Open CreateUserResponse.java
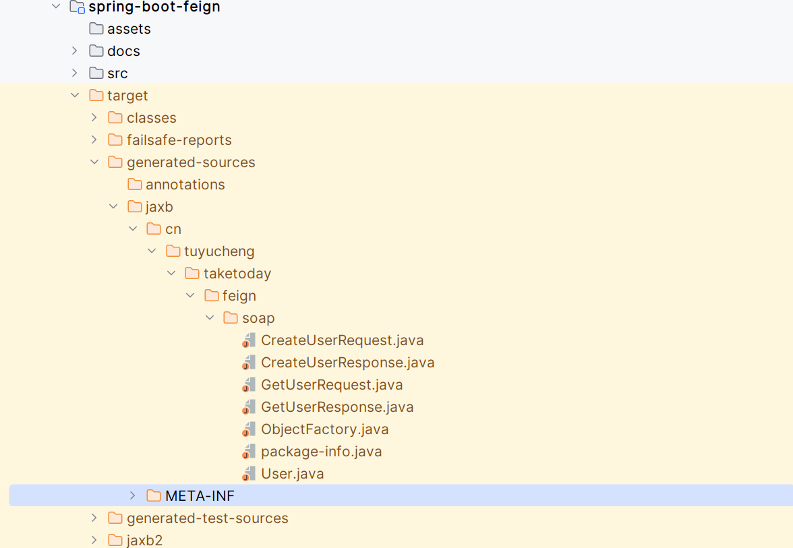 tap(347, 363)
